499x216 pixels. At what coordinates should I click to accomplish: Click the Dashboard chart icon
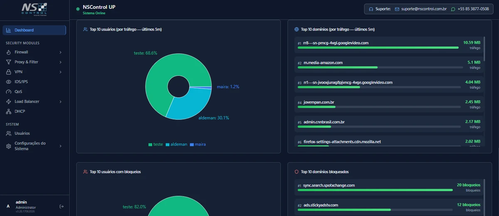click(9, 30)
